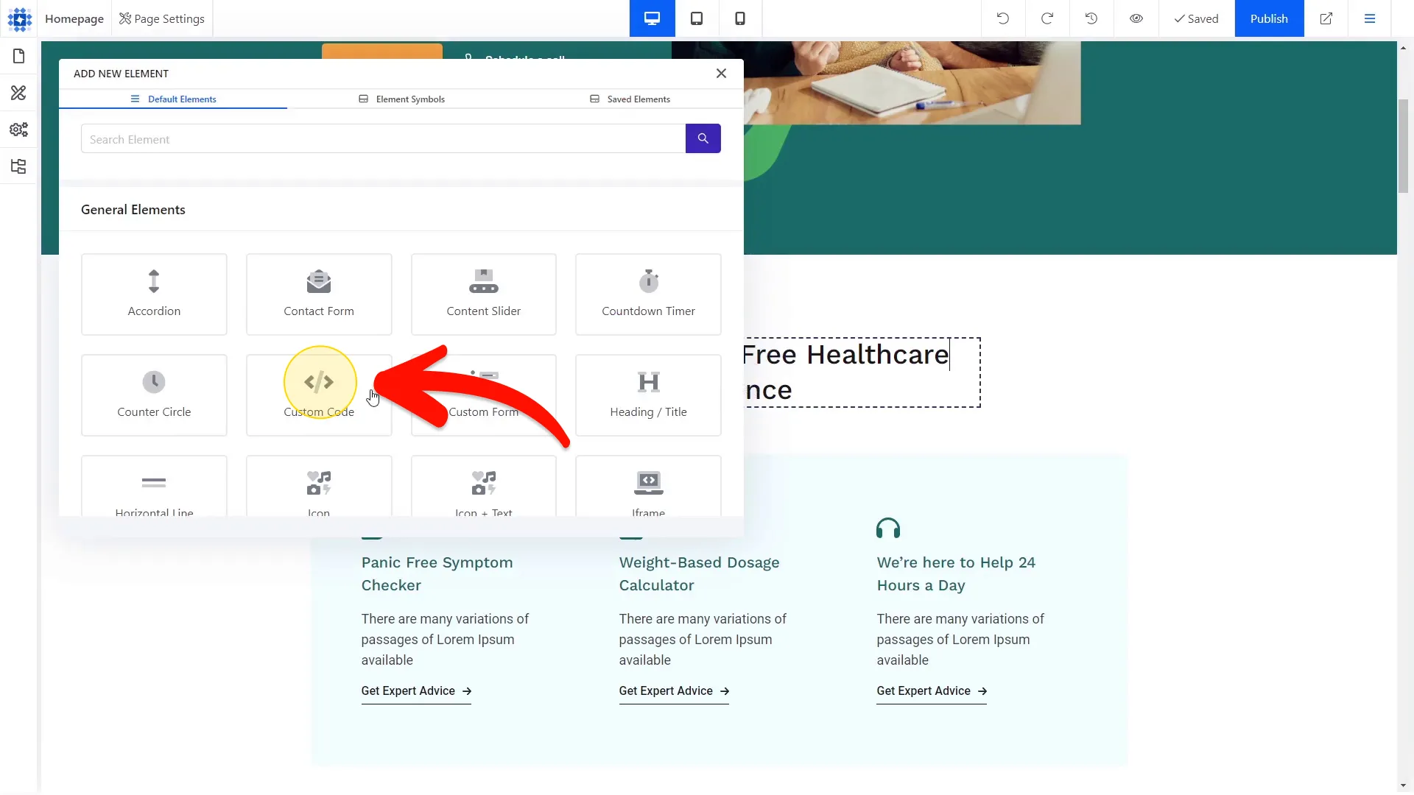
Task: Click the redo arrow icon
Action: click(x=1047, y=18)
